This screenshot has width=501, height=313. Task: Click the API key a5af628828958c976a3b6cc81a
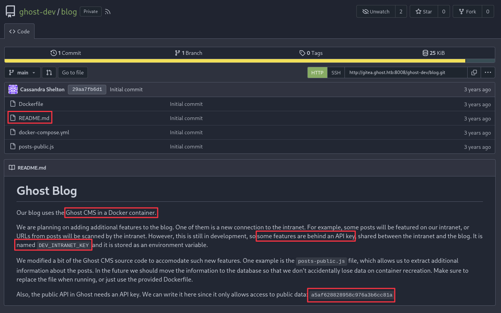click(x=352, y=295)
